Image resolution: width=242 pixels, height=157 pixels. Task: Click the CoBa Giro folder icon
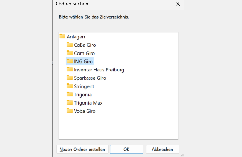point(70,45)
